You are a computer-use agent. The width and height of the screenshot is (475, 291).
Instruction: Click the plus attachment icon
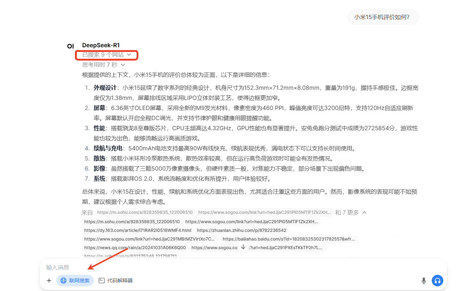(x=49, y=281)
